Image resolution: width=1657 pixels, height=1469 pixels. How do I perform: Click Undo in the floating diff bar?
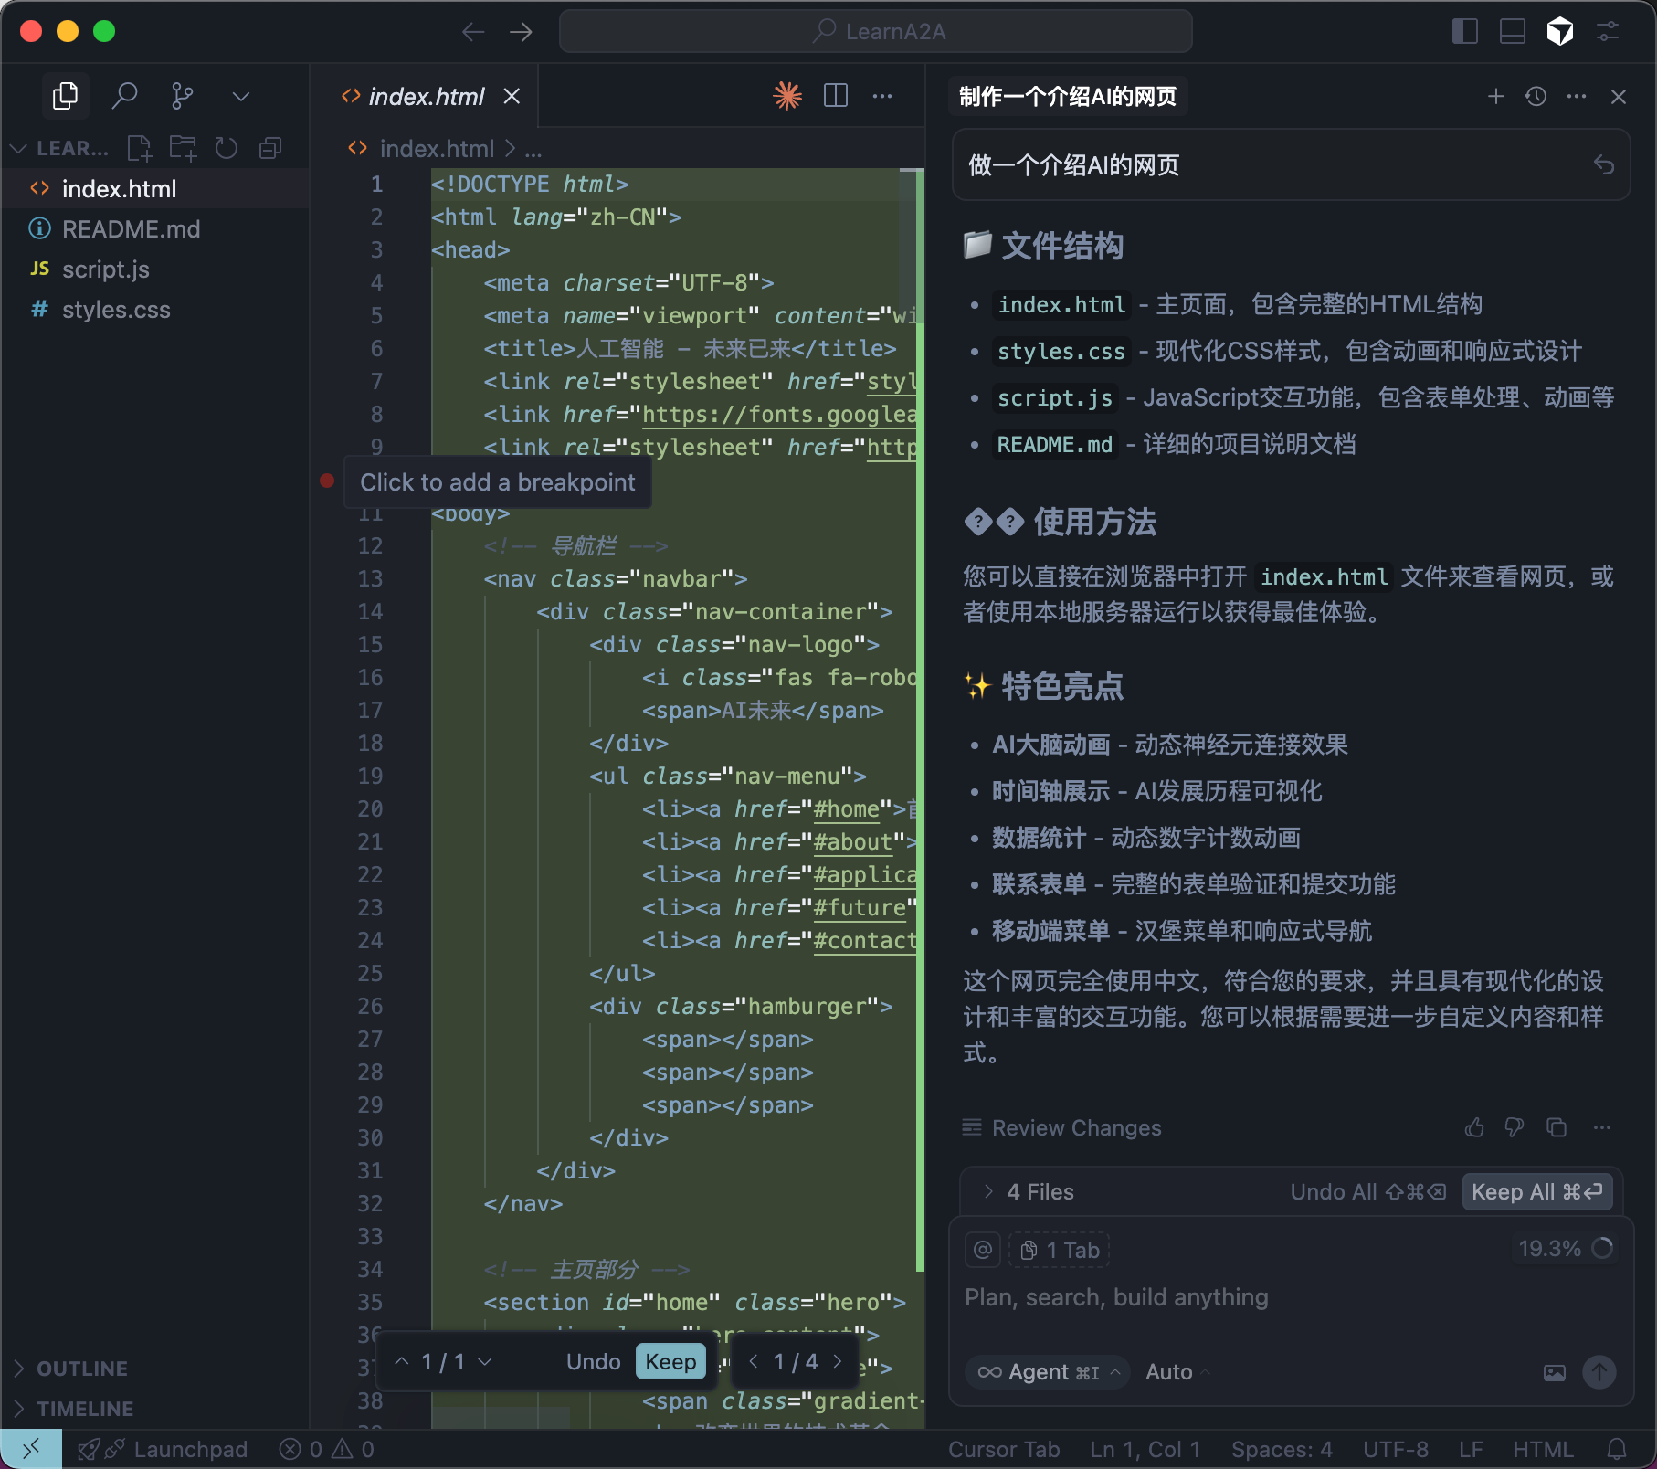point(593,1361)
